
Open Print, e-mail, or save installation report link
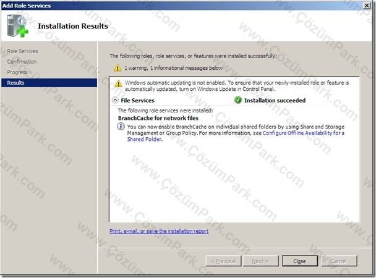(159, 231)
